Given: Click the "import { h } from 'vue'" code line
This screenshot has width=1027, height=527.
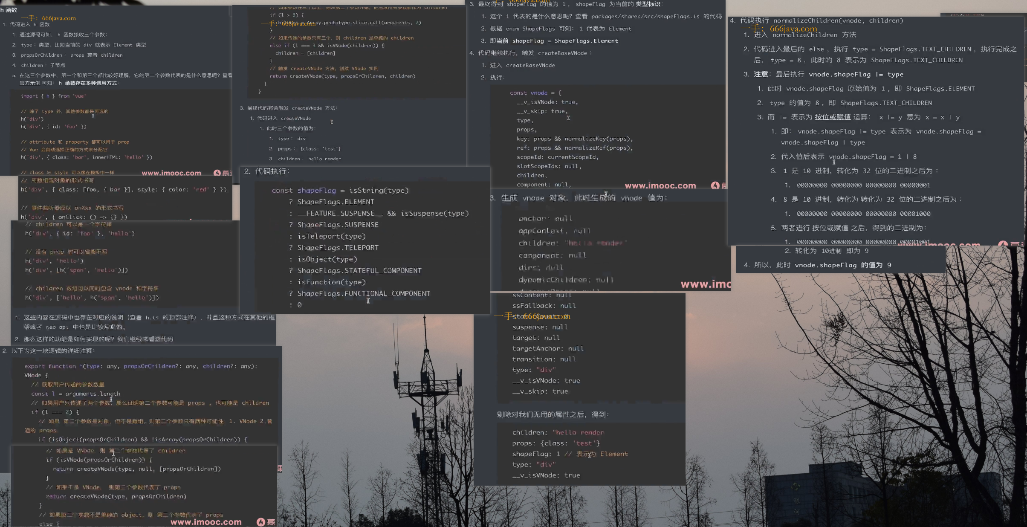Looking at the screenshot, I should pos(53,96).
